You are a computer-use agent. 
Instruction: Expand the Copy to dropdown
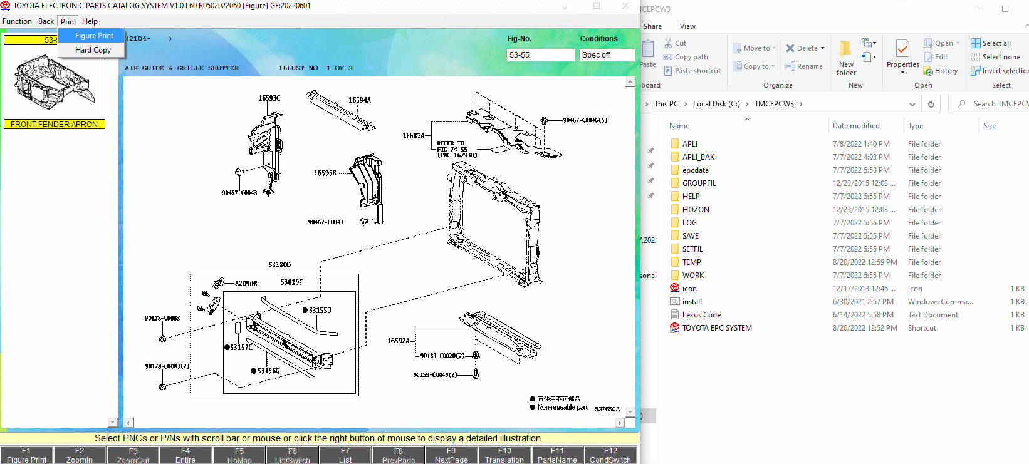(x=773, y=66)
